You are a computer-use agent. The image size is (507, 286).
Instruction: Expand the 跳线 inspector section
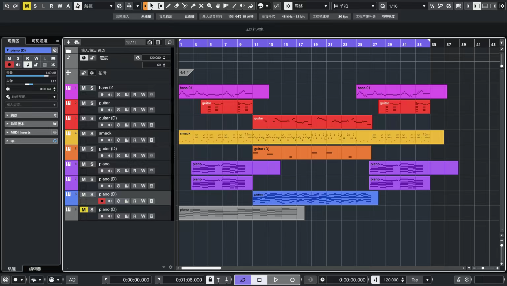[31, 115]
